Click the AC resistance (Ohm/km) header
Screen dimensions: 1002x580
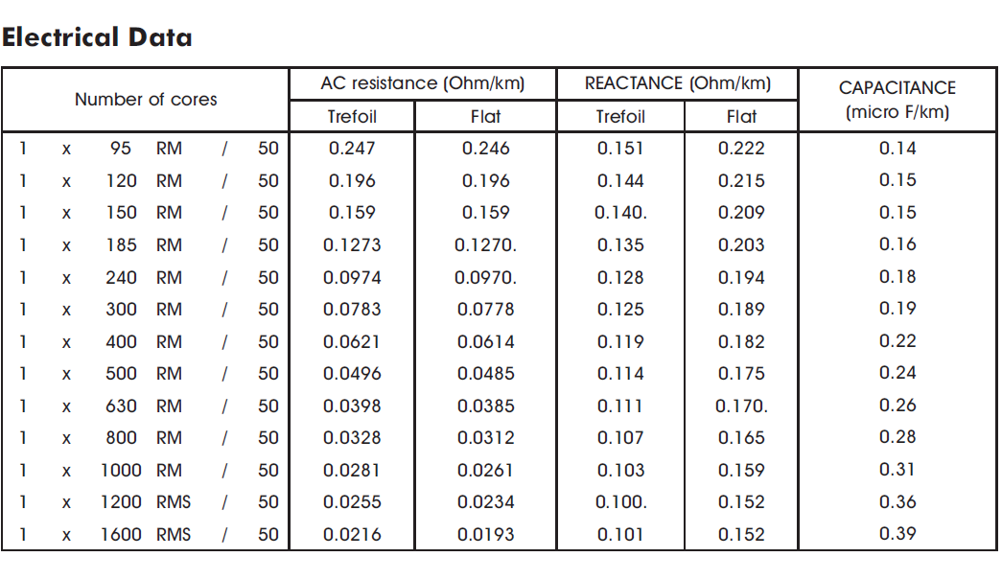tap(422, 83)
